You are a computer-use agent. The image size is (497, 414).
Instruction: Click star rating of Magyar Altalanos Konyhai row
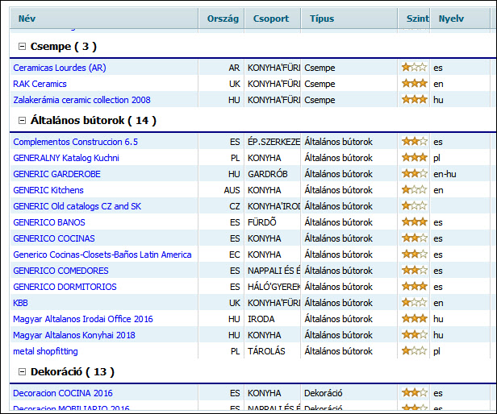414,335
